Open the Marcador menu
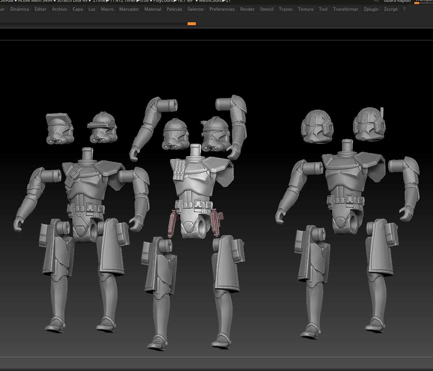 (129, 9)
